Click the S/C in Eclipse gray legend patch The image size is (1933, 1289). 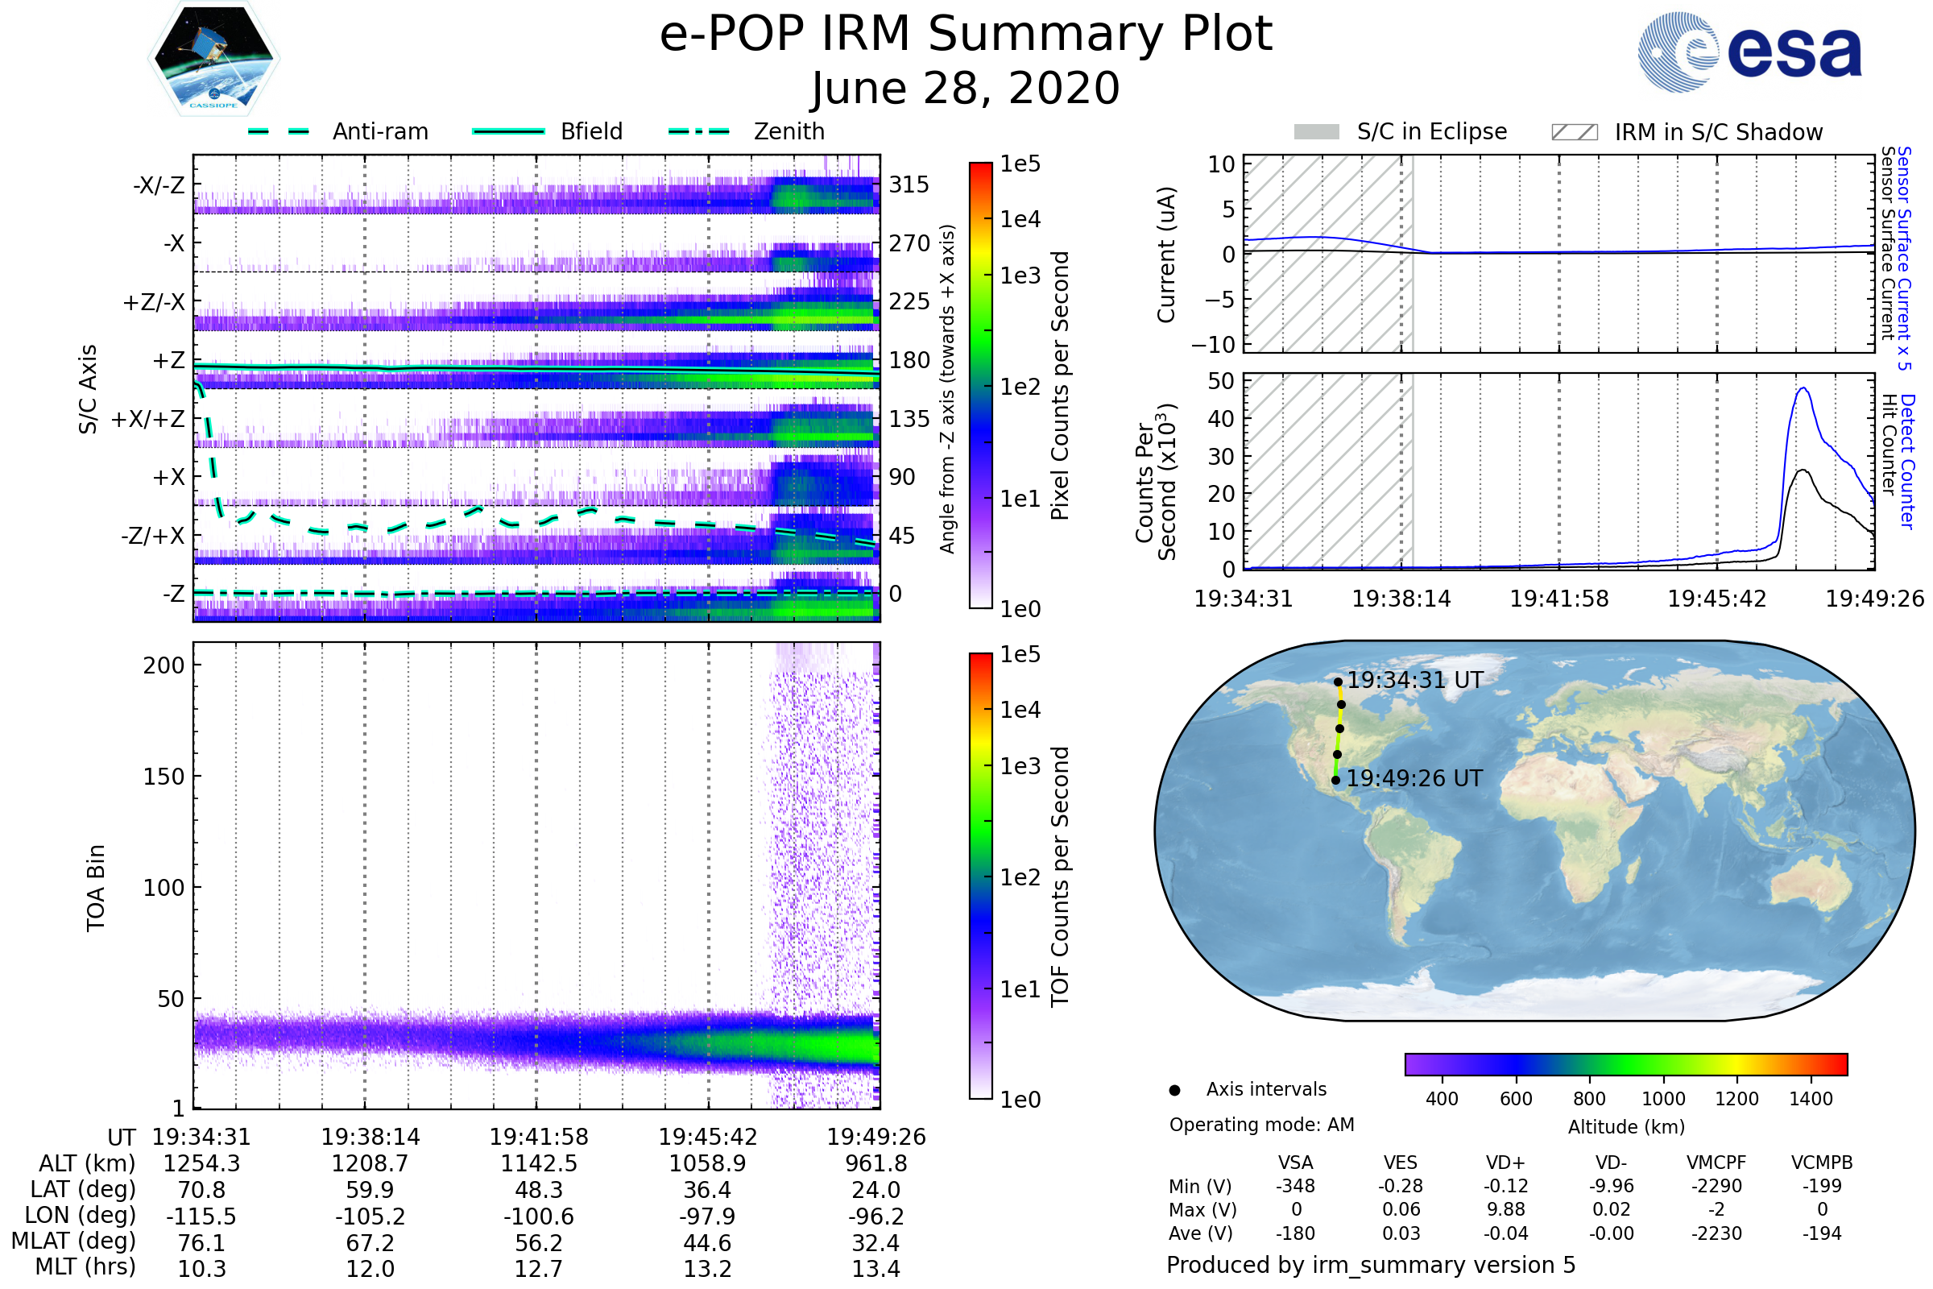click(x=1317, y=132)
